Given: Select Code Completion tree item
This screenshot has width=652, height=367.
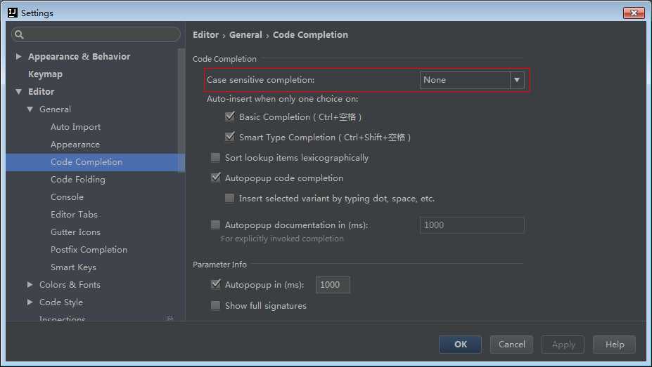Looking at the screenshot, I should pyautogui.click(x=87, y=162).
